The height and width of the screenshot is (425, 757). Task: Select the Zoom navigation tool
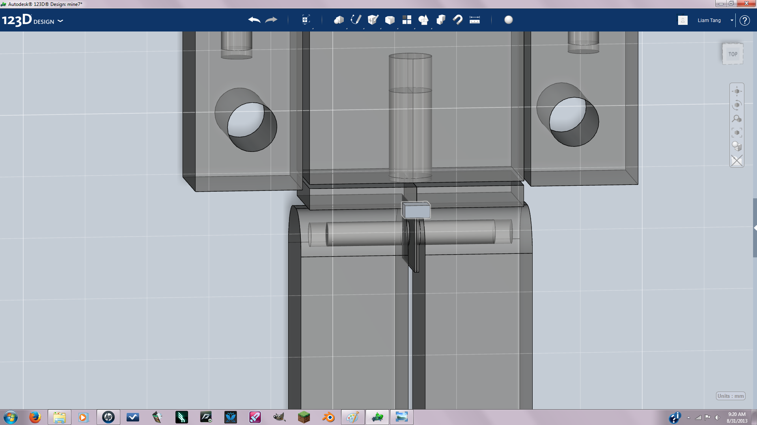click(x=737, y=119)
